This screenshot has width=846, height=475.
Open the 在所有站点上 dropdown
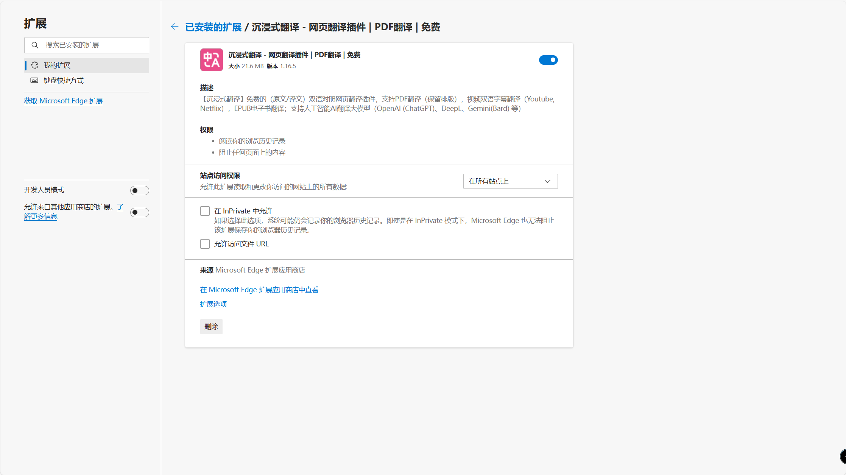tap(510, 181)
